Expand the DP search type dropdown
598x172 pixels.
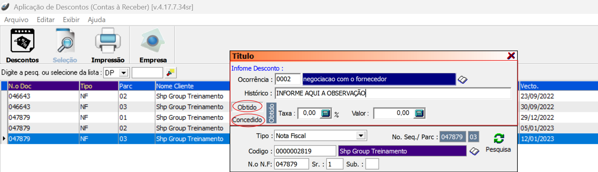click(124, 73)
